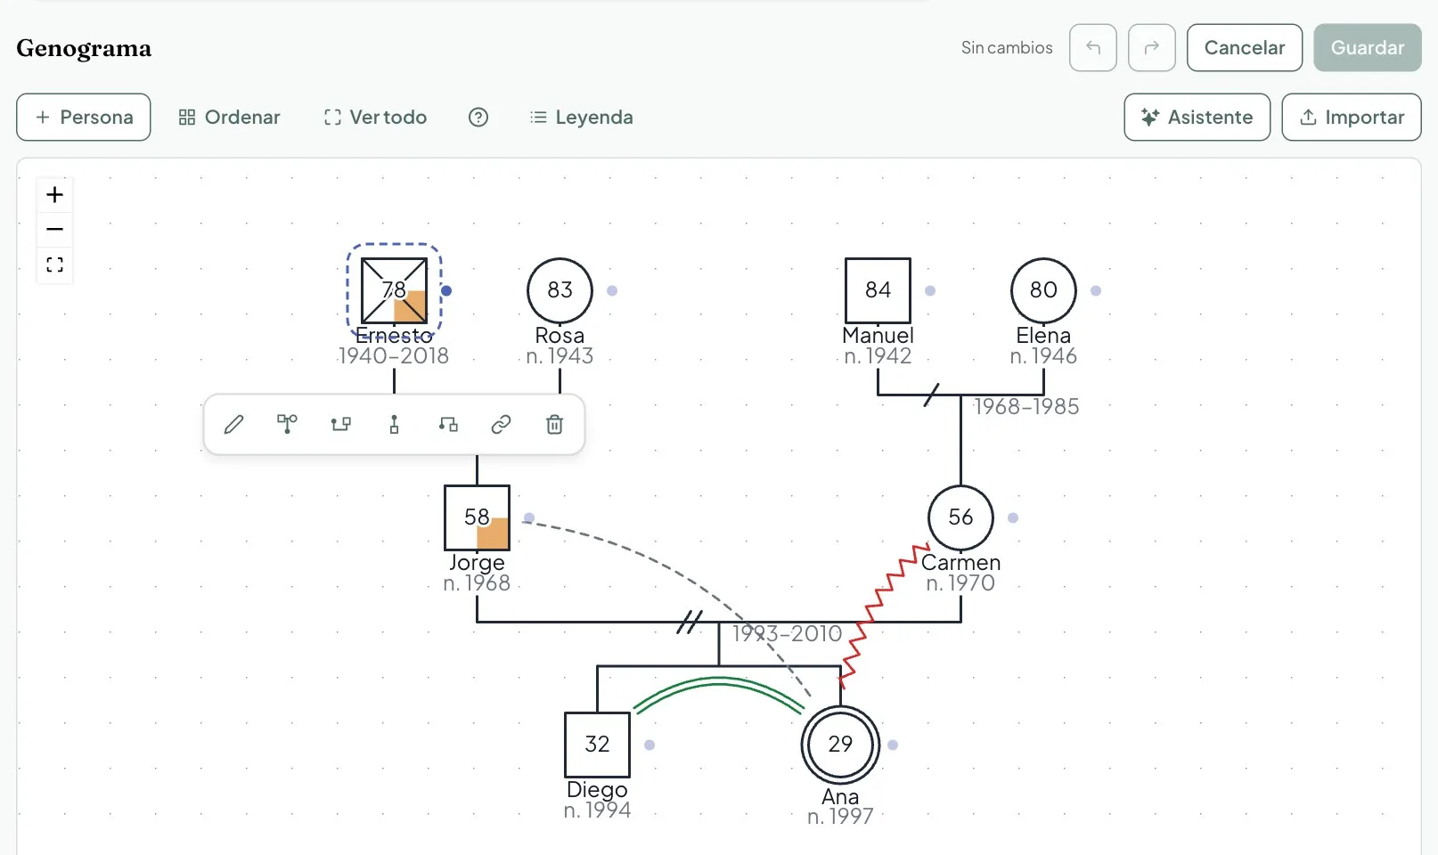Viewport: 1438px width, 855px height.
Task: Select the Ana double-circle node
Action: click(x=840, y=745)
